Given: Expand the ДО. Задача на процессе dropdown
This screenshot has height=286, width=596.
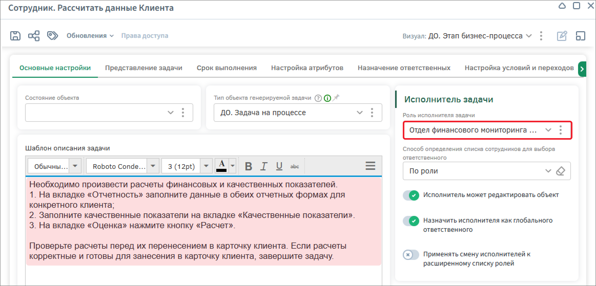Looking at the screenshot, I should [x=360, y=113].
